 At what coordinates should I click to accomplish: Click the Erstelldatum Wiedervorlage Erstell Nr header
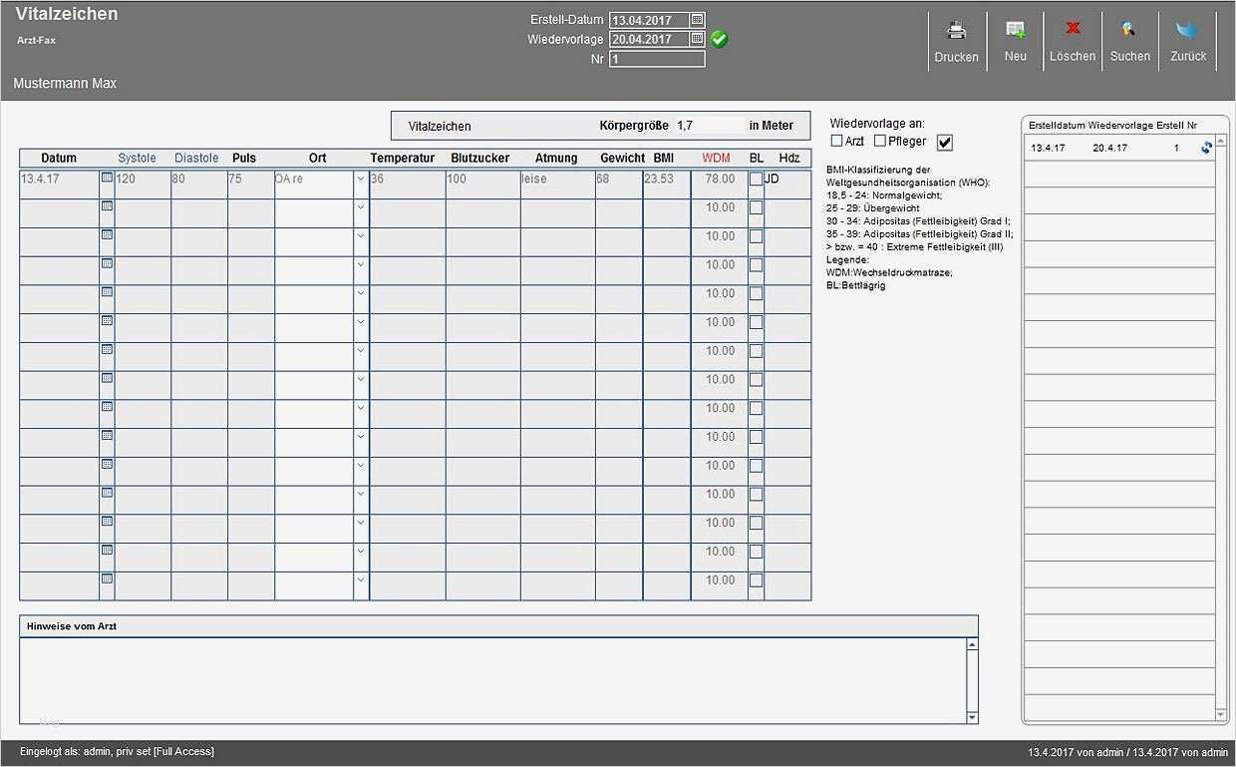[x=1112, y=125]
